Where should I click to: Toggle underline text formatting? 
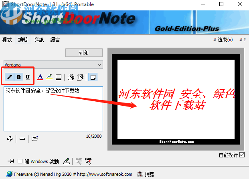[28, 77]
